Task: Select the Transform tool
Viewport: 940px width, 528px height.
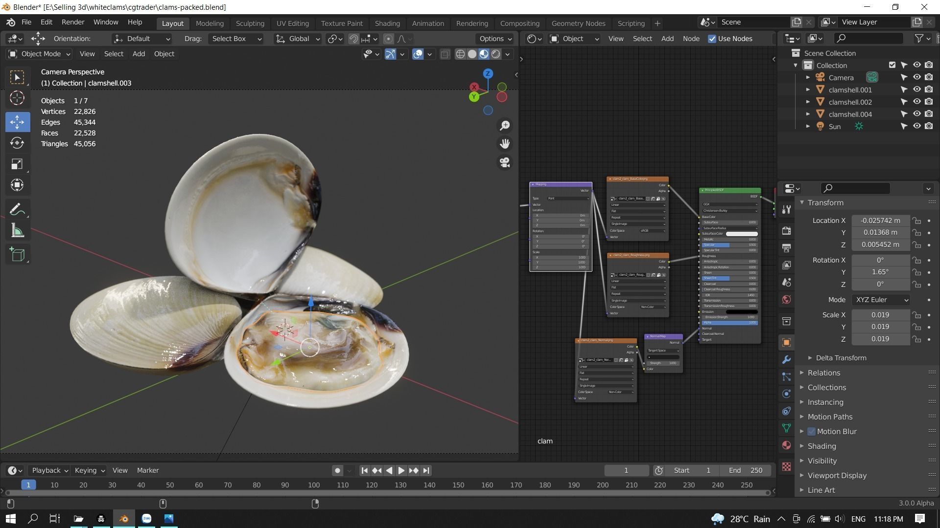Action: [x=17, y=185]
